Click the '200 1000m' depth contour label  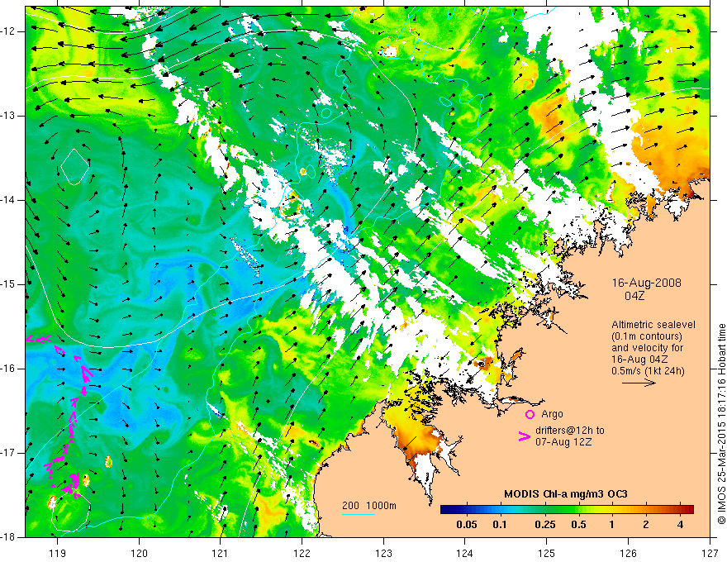[369, 506]
